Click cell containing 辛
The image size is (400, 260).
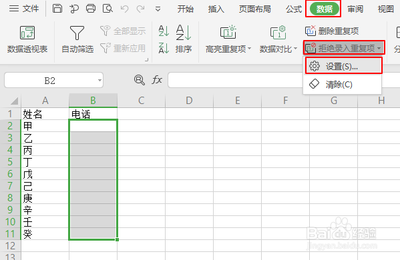45,210
